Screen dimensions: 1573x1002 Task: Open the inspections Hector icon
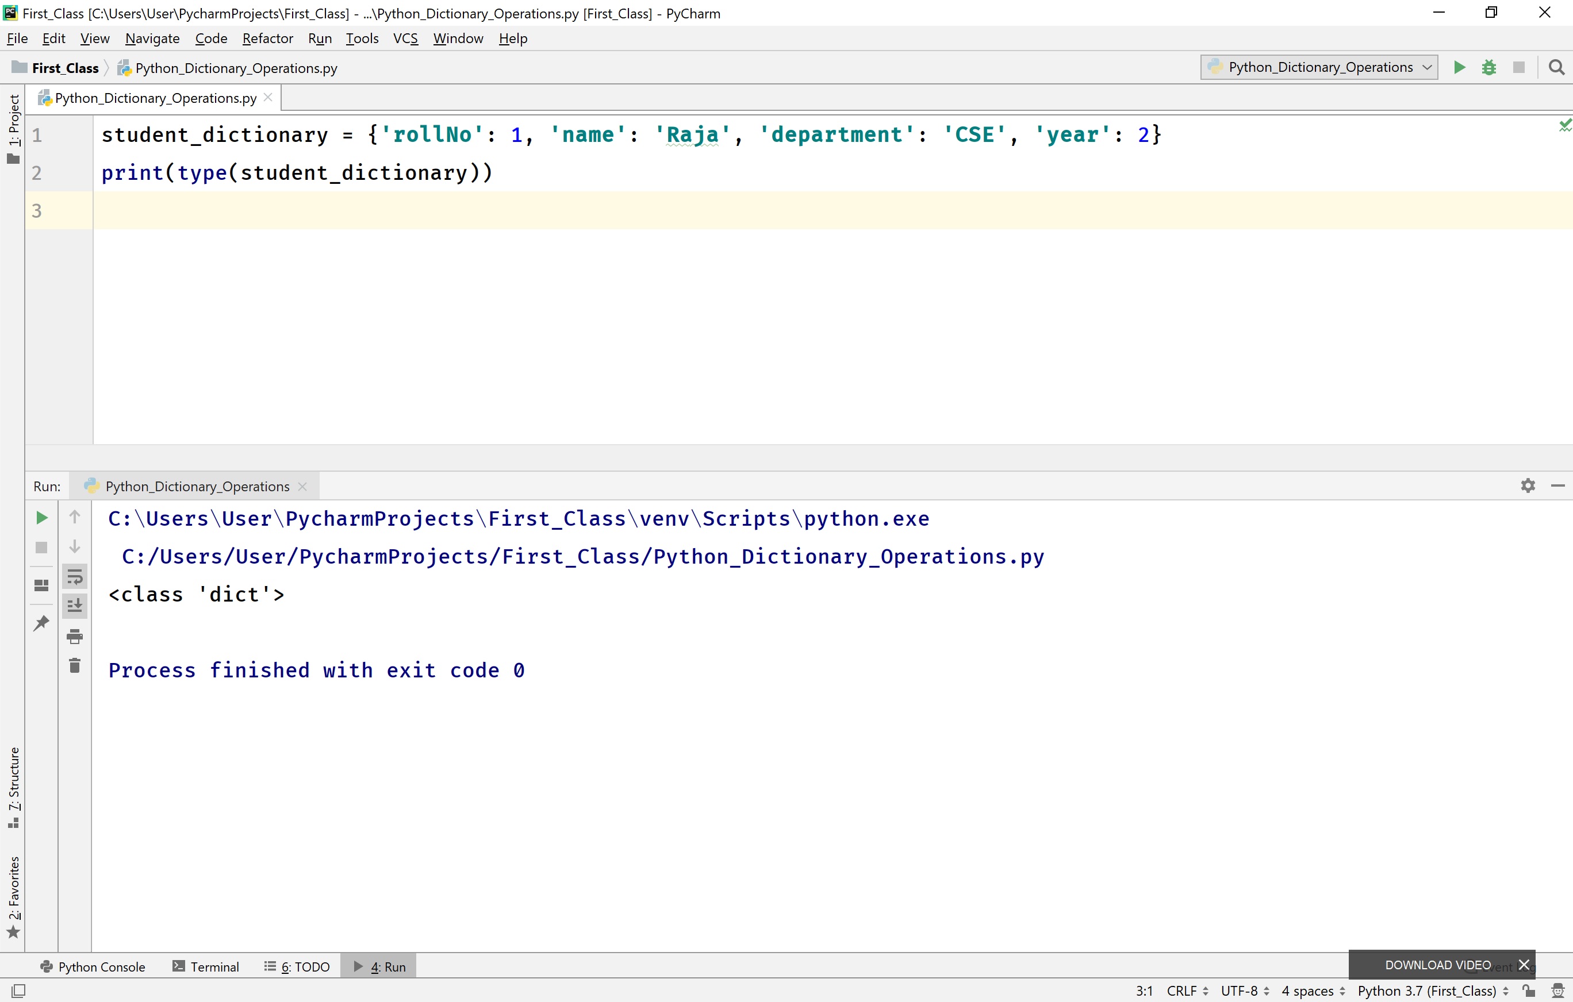tap(1558, 991)
